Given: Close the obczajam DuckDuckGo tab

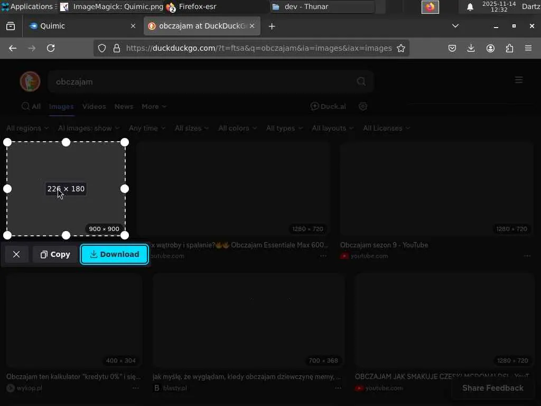Looking at the screenshot, I should click(x=252, y=26).
